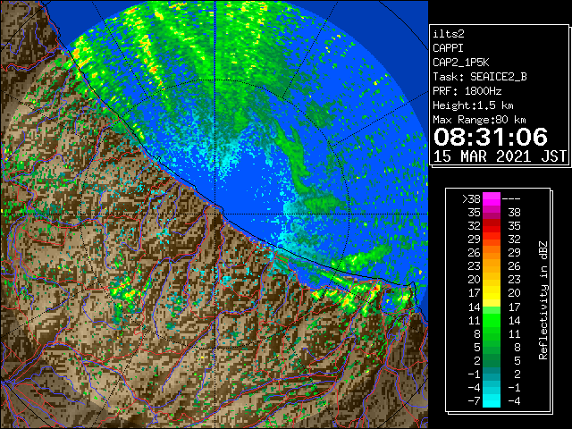This screenshot has height=429, width=572.
Task: Click the 'PRF: 1800Hz' line
Action: (x=467, y=91)
